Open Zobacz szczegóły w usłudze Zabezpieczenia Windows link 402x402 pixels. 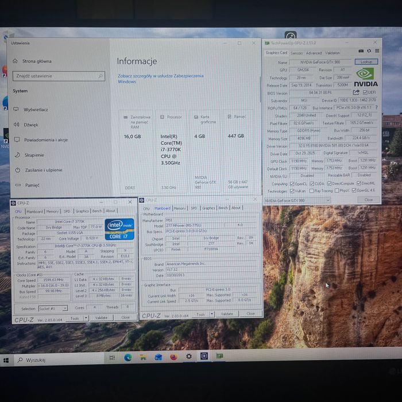160,79
